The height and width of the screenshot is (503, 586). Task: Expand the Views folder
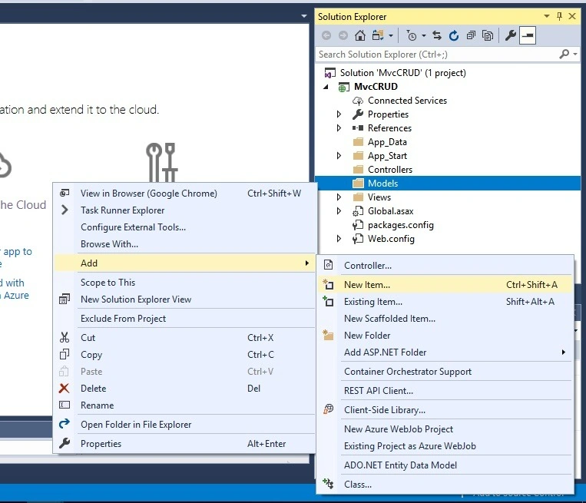tap(339, 197)
